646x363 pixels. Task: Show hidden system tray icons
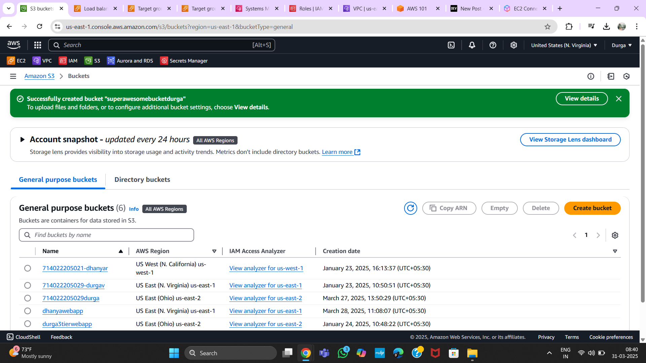click(x=549, y=353)
